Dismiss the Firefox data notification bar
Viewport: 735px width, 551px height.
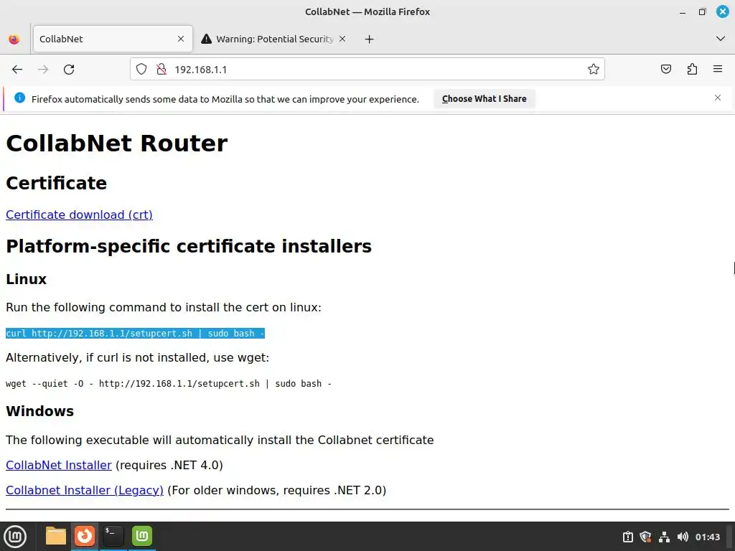(x=718, y=98)
